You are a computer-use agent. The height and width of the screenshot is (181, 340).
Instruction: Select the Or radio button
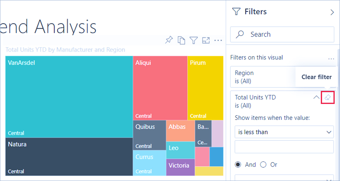(x=263, y=164)
